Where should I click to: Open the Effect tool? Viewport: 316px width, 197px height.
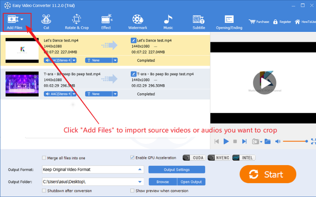pyautogui.click(x=106, y=22)
